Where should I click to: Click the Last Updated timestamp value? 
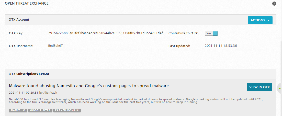pos(221,46)
